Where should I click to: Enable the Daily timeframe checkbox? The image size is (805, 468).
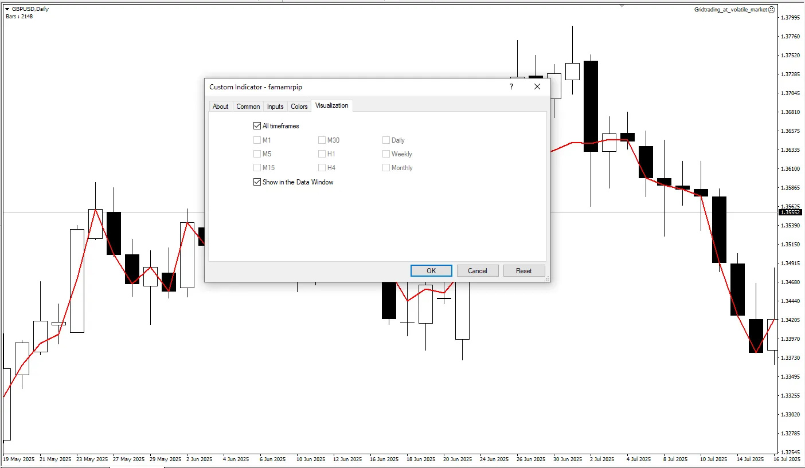tap(386, 140)
